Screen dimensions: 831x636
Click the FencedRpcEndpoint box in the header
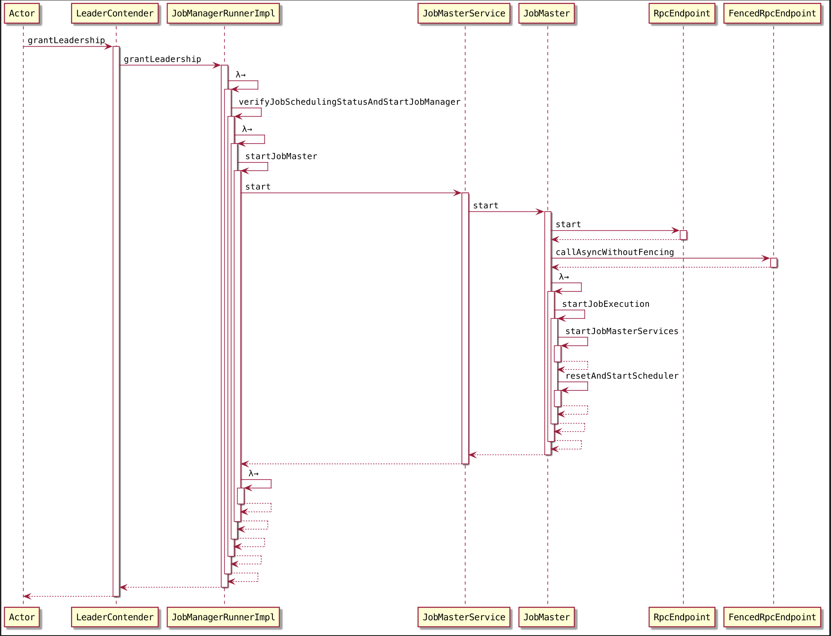tap(772, 13)
